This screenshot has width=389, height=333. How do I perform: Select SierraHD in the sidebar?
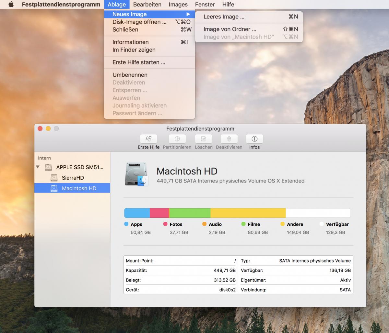point(72,178)
